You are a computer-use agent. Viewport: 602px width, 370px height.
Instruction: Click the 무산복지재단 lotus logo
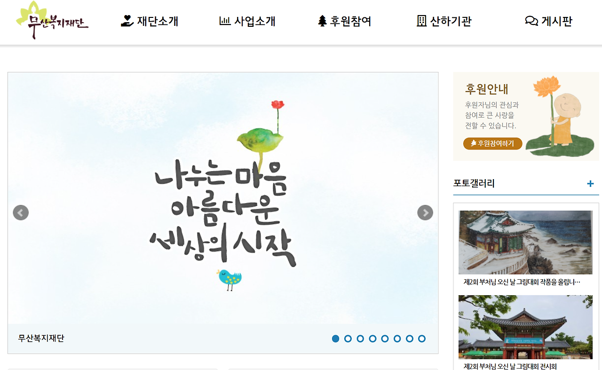(52, 20)
